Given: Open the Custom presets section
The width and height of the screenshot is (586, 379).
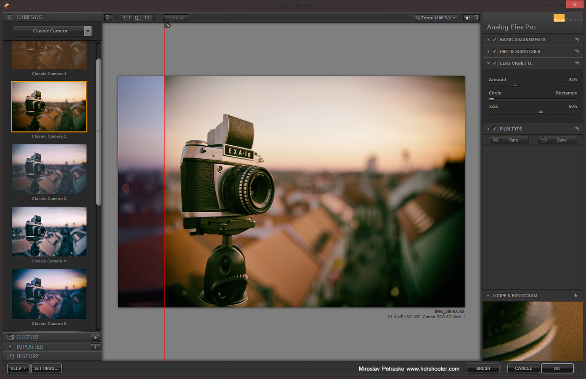Looking at the screenshot, I should (x=27, y=337).
